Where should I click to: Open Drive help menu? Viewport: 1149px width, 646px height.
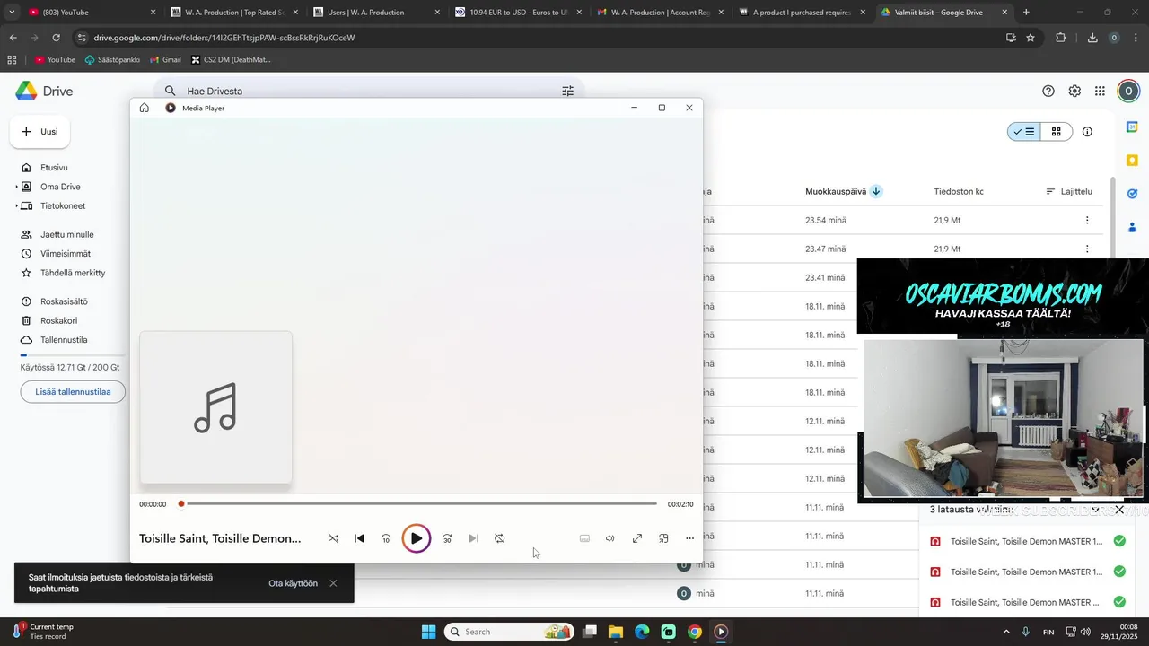pyautogui.click(x=1048, y=91)
